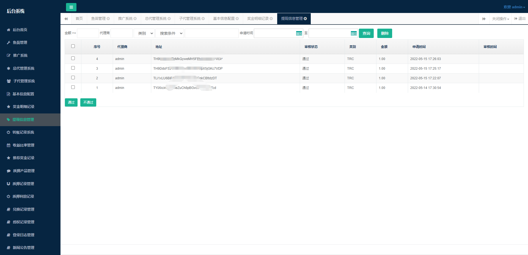Screen dimensions: 528x255
Task: Toggle the select-all checkbox in table header
Action: tap(73, 46)
